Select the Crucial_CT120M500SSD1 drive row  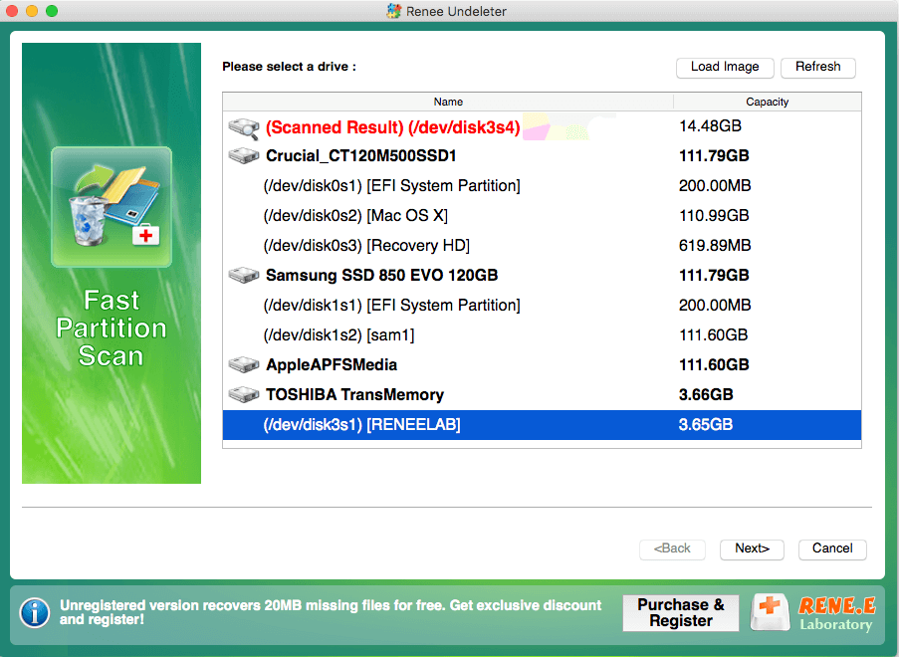point(542,156)
